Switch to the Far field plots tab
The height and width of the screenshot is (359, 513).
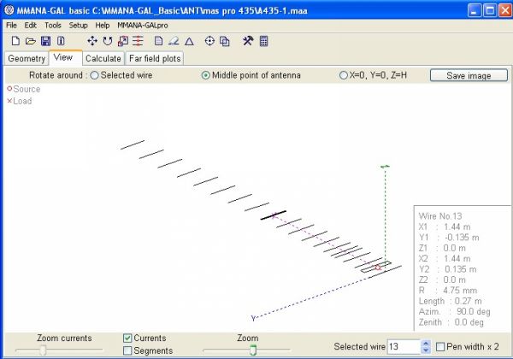[155, 58]
